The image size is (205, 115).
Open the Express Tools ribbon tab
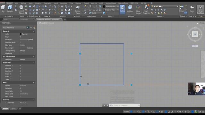[123, 3]
